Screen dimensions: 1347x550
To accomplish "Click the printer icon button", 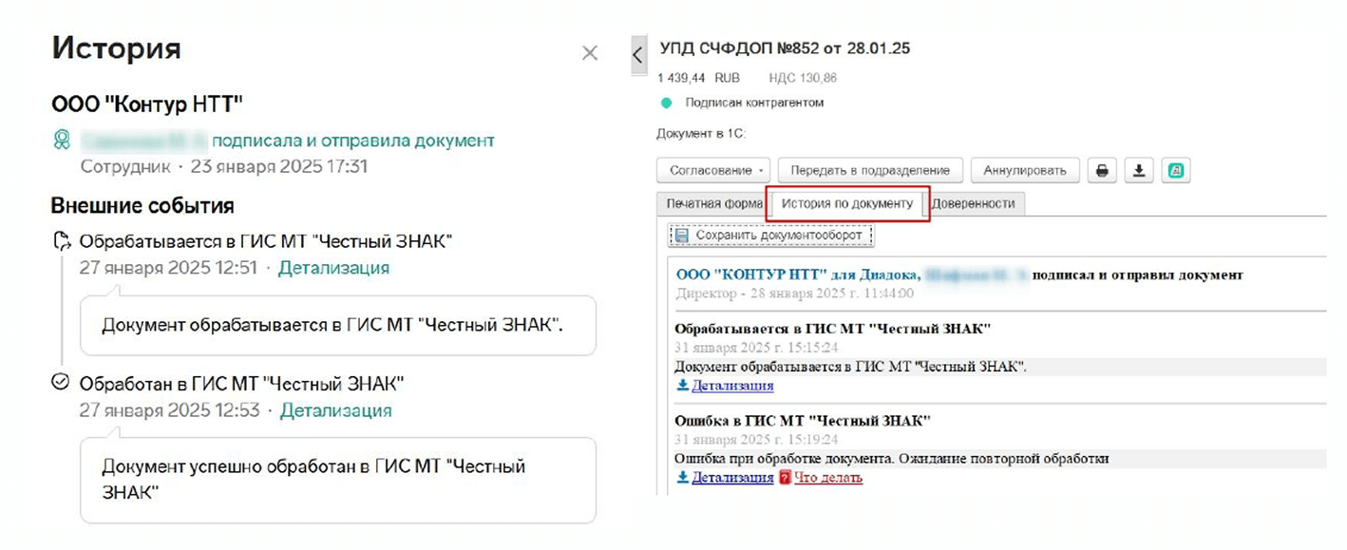I will pos(1102,170).
